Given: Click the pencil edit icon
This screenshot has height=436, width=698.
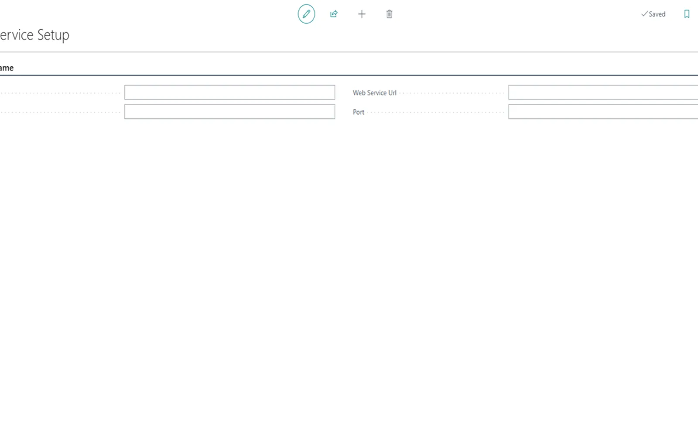Looking at the screenshot, I should (x=306, y=14).
